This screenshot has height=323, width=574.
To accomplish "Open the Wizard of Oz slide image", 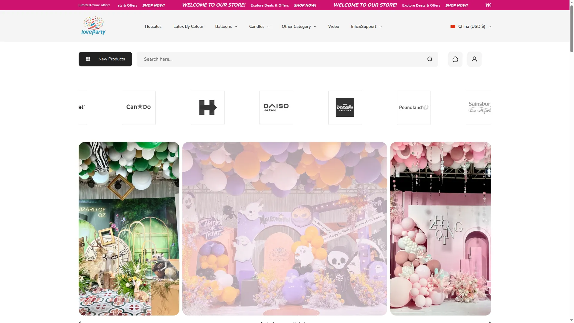I will 129,229.
